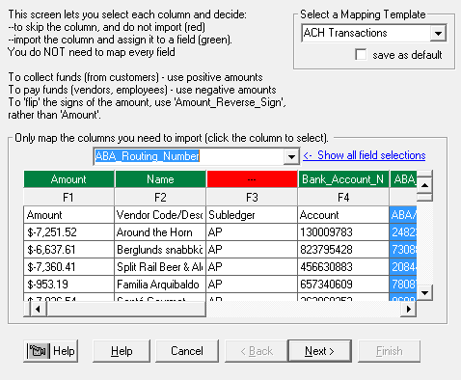
Task: Click AP cell in Familia Arquibaldo row
Action: click(x=252, y=285)
